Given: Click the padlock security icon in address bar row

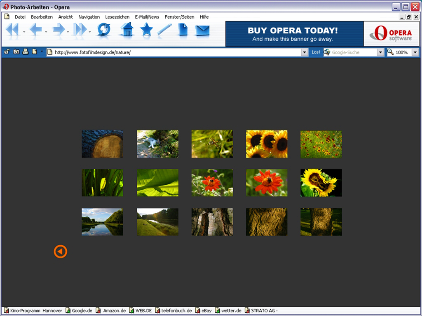Looking at the screenshot, I should [x=7, y=51].
